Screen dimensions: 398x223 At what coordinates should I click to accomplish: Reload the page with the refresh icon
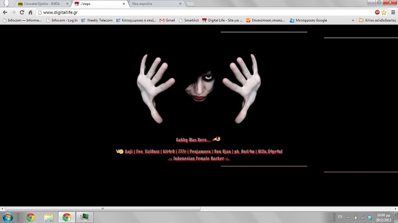[22, 12]
